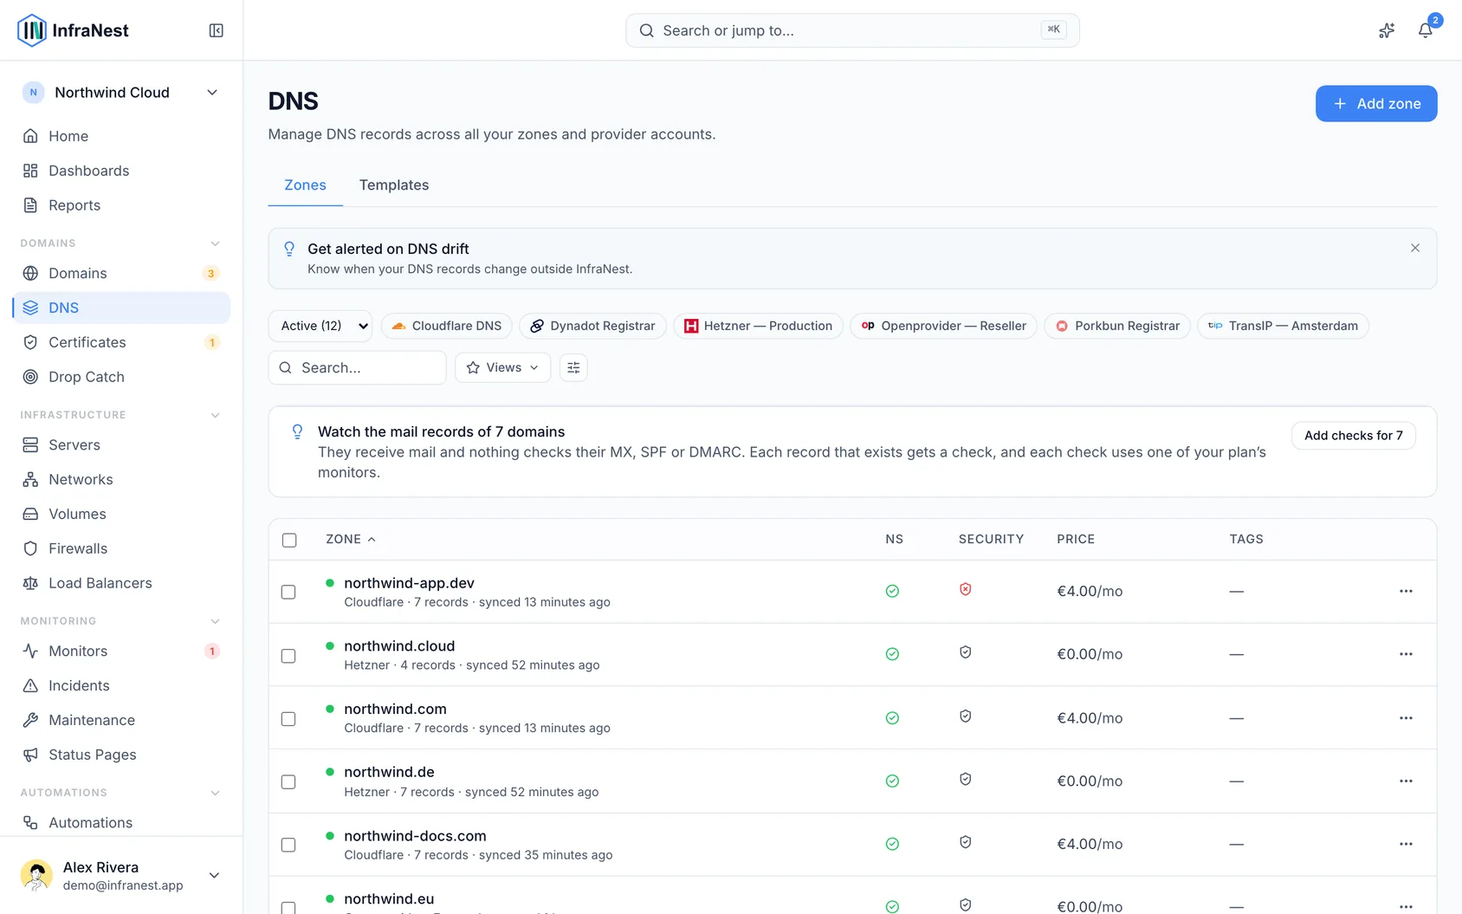Open the Northwind Cloud workspace switcher
Screen dimensions: 1462x914
pyautogui.click(x=121, y=93)
